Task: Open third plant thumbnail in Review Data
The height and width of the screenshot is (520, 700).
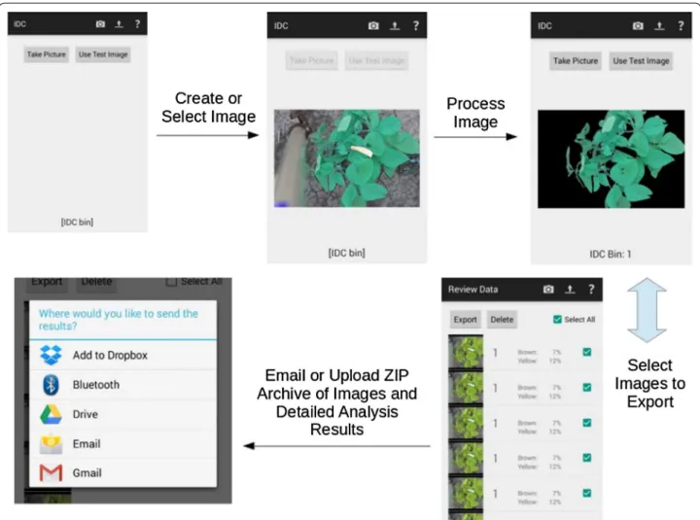Action: [x=466, y=423]
